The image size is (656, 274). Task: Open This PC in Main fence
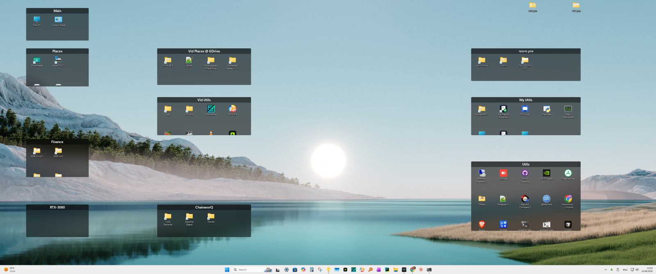pyautogui.click(x=37, y=21)
